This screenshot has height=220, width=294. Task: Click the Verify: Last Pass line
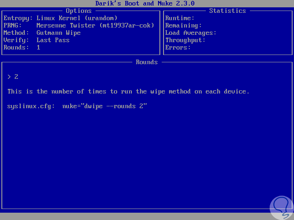coord(37,40)
